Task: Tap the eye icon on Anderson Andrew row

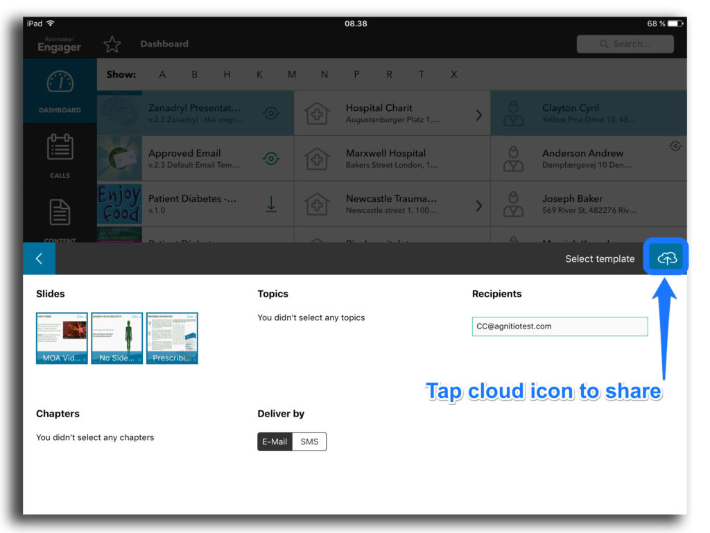Action: point(675,146)
